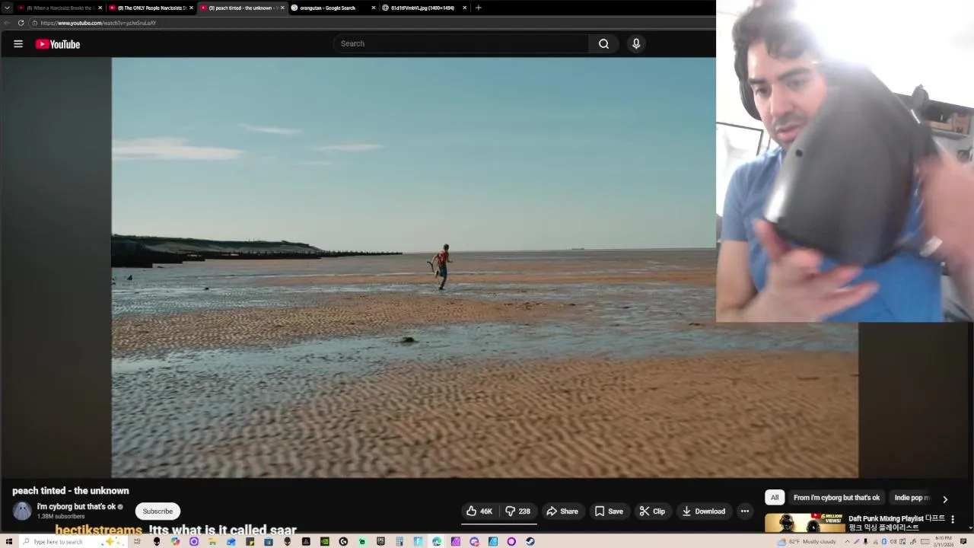Open taskbar clock and date
This screenshot has width=974, height=548.
click(944, 541)
